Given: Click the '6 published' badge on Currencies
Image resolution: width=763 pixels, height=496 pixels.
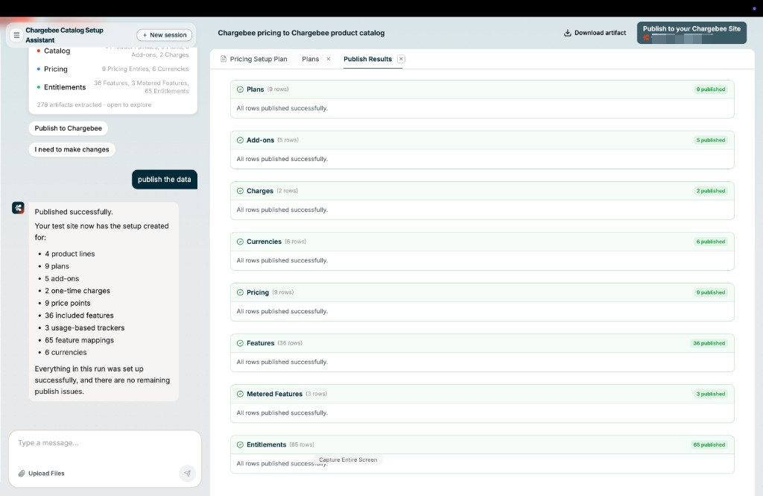Looking at the screenshot, I should (x=710, y=242).
